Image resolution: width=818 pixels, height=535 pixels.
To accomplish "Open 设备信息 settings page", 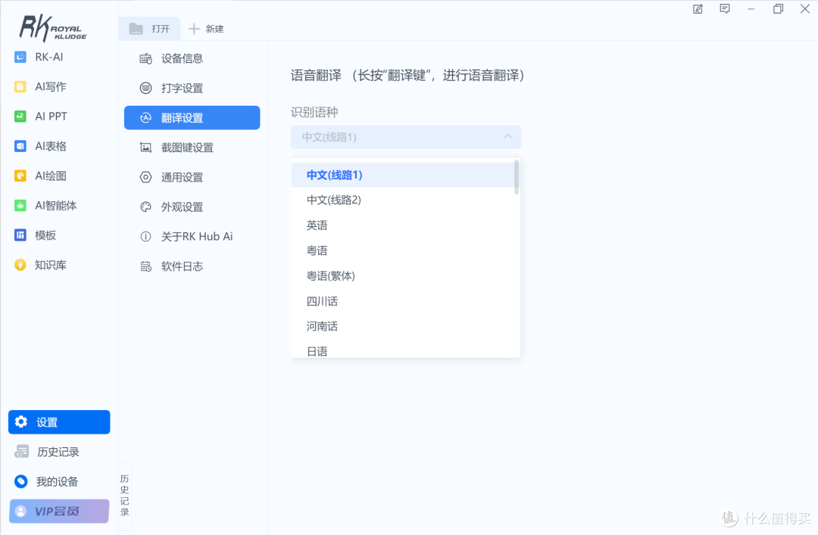I will point(192,58).
